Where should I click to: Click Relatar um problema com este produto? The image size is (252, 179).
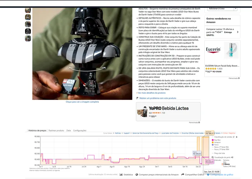(x=158, y=98)
